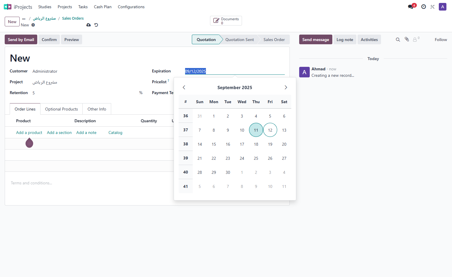This screenshot has width=452, height=277.
Task: Search messages with the magnifier icon
Action: [x=398, y=40]
